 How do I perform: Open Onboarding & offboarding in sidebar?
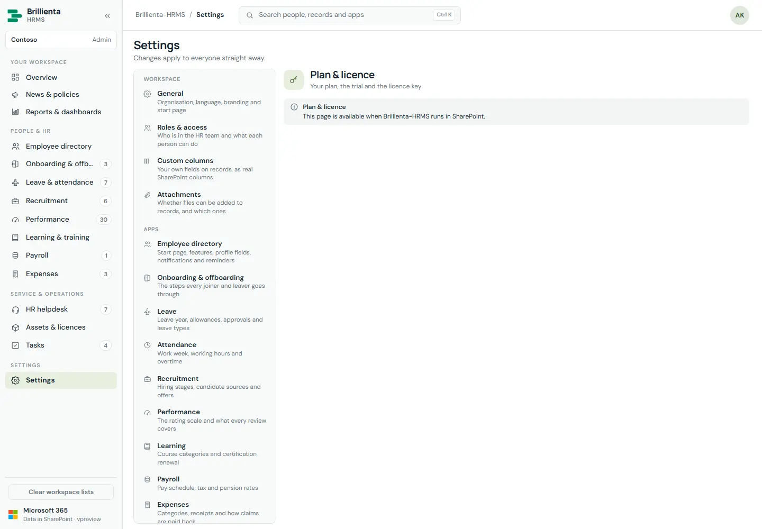(61, 164)
